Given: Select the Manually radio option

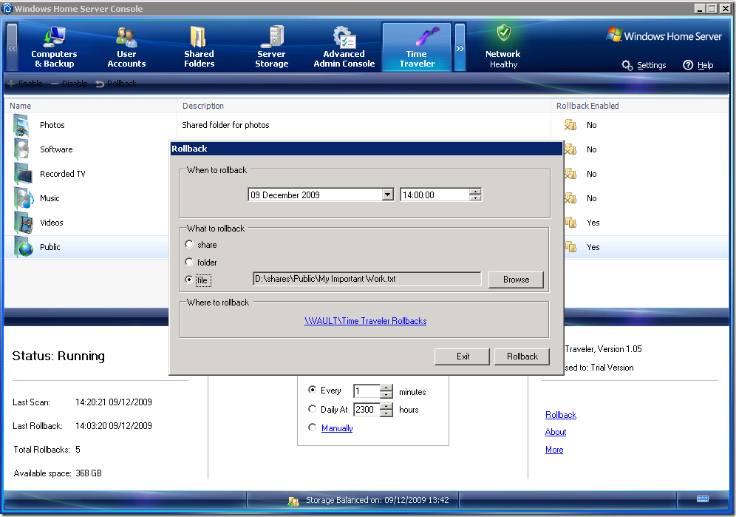Looking at the screenshot, I should (312, 428).
